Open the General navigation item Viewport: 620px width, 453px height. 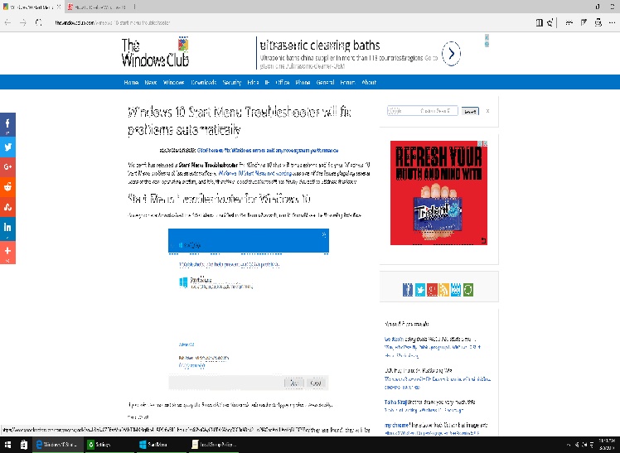click(x=325, y=83)
